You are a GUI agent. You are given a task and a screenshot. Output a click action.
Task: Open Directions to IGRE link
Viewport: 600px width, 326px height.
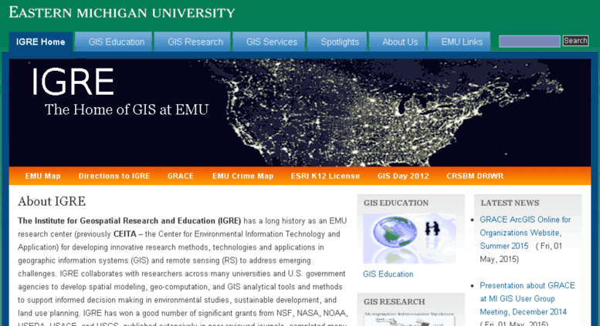point(114,176)
